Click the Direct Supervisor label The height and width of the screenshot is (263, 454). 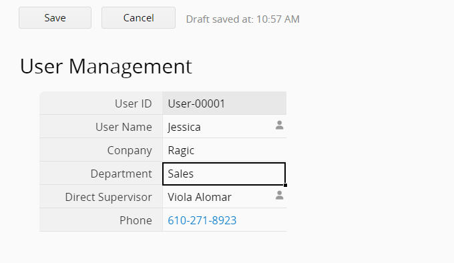(x=108, y=198)
